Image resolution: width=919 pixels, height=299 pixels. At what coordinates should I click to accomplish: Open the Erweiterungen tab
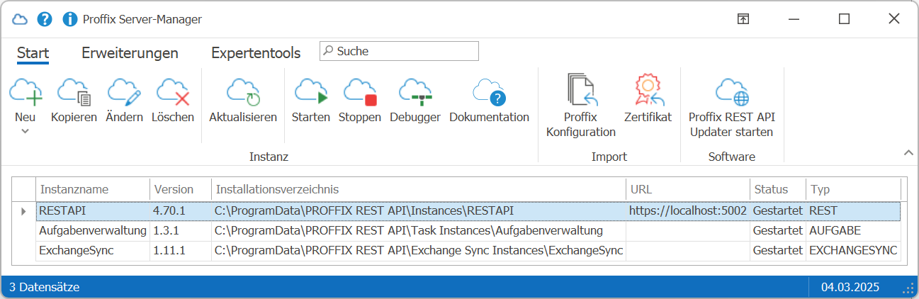(130, 52)
